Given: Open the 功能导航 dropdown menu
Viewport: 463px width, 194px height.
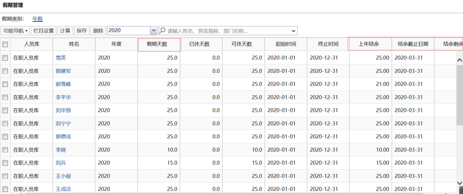Looking at the screenshot, I should (15, 31).
